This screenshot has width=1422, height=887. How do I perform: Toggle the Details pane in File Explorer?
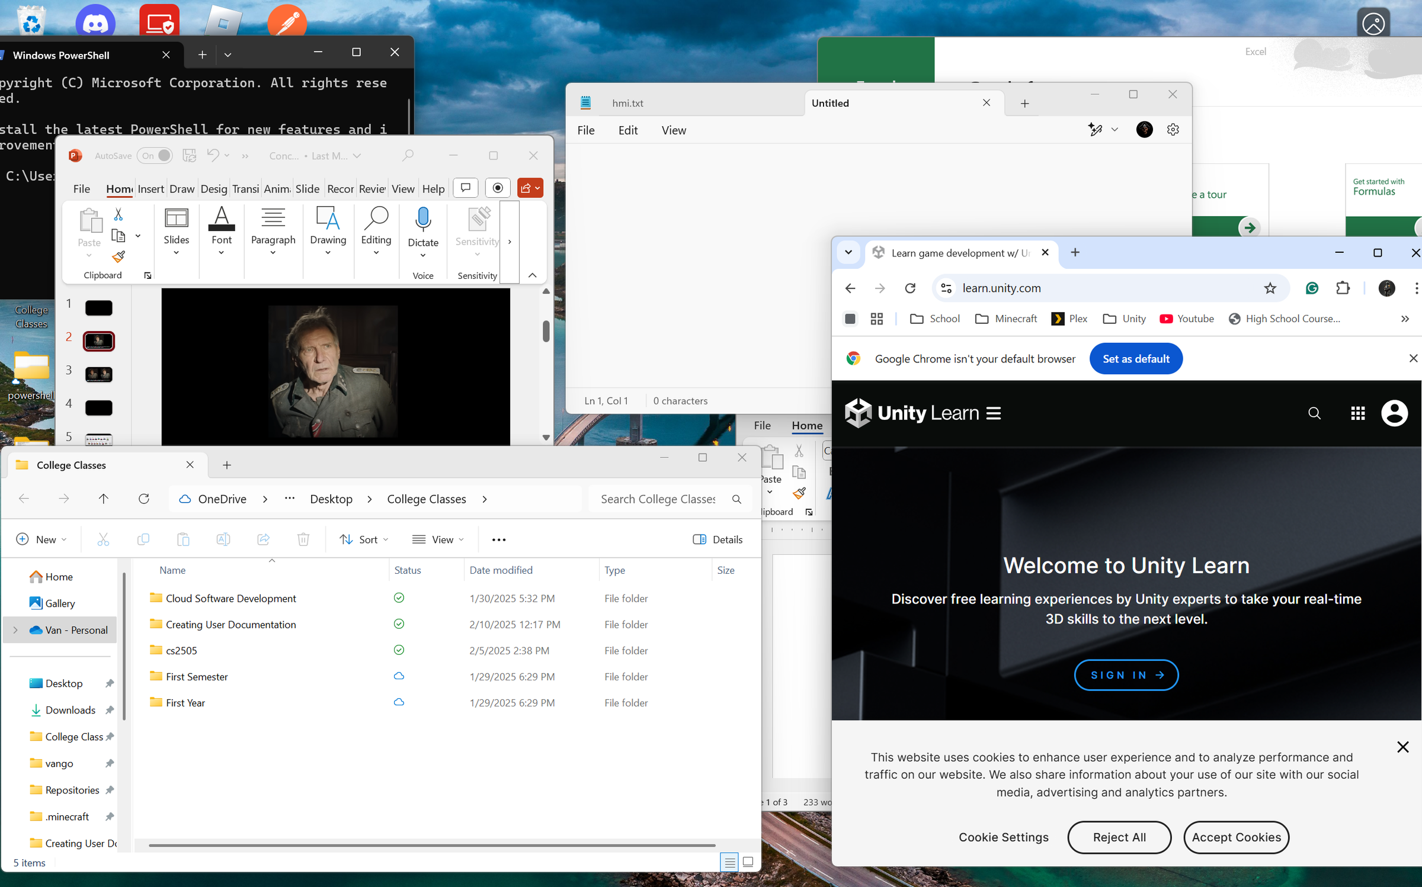(x=718, y=539)
